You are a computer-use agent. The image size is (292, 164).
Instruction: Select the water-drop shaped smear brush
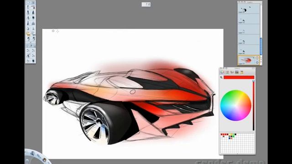[x=28, y=29]
